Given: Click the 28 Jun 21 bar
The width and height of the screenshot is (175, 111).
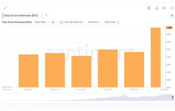Looking at the screenshot, I should tap(29, 71).
